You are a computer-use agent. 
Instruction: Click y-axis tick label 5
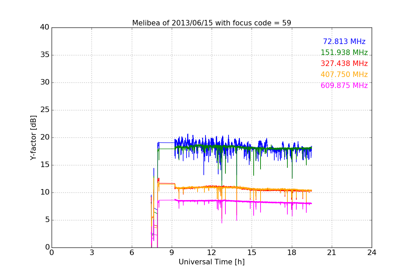click(x=47, y=220)
